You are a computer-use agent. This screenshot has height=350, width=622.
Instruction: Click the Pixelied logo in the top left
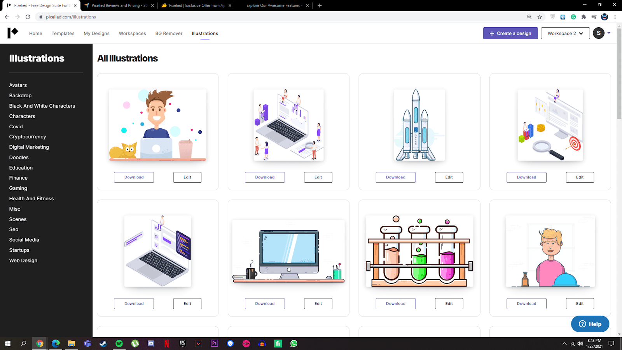tap(13, 33)
